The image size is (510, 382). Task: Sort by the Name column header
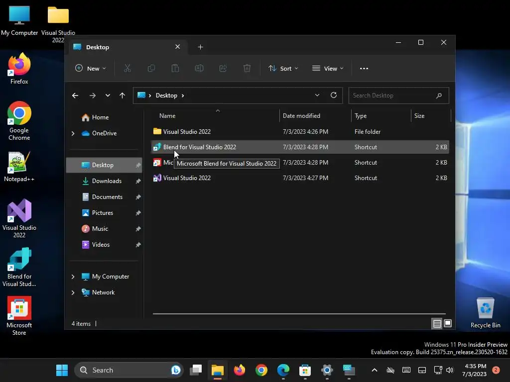tap(215, 115)
